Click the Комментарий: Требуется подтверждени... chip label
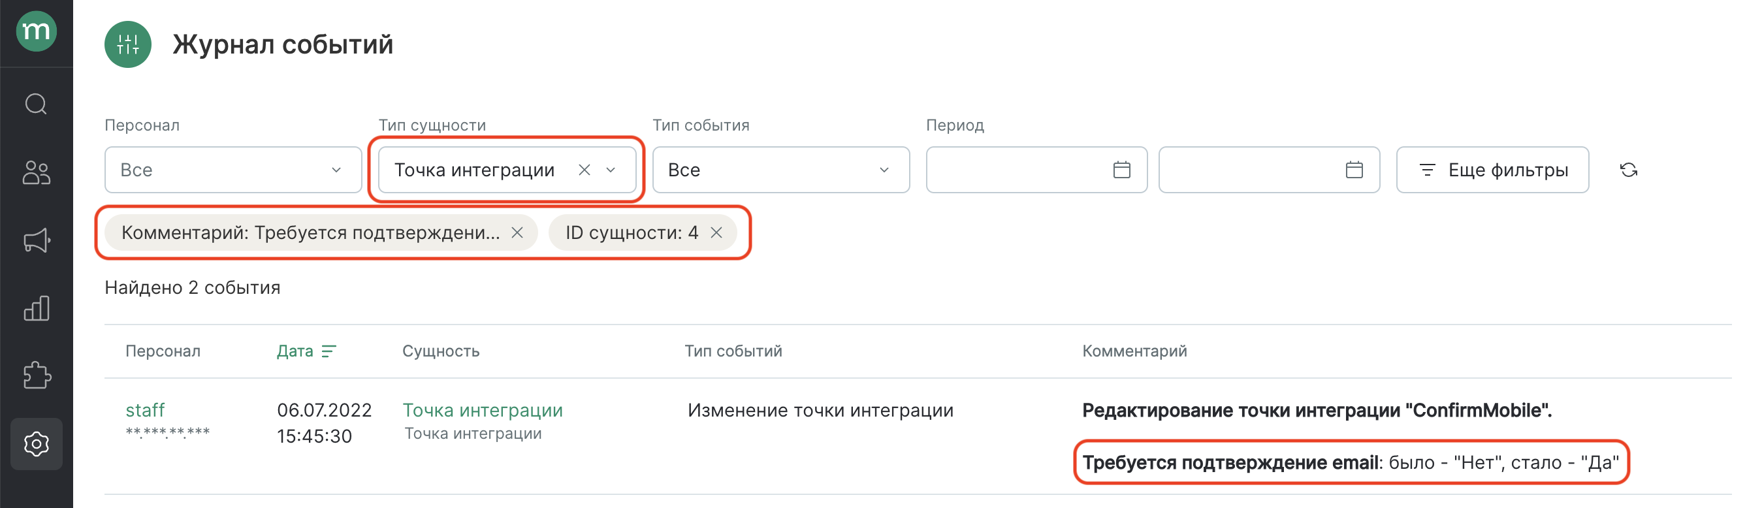Image resolution: width=1762 pixels, height=508 pixels. 311,232
